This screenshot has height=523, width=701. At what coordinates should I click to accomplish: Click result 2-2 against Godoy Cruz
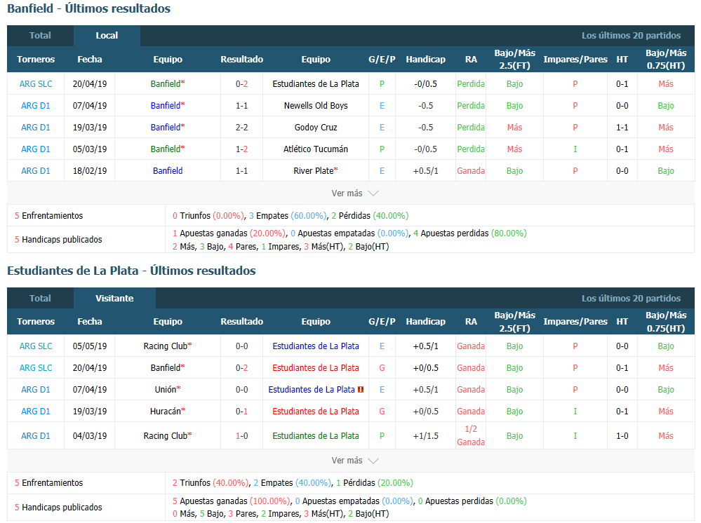(x=242, y=128)
